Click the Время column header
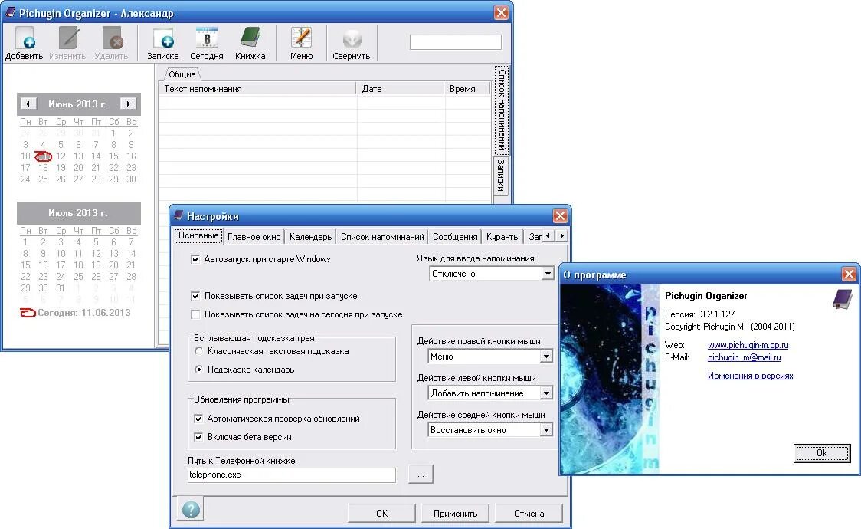The height and width of the screenshot is (529, 861). (x=467, y=88)
